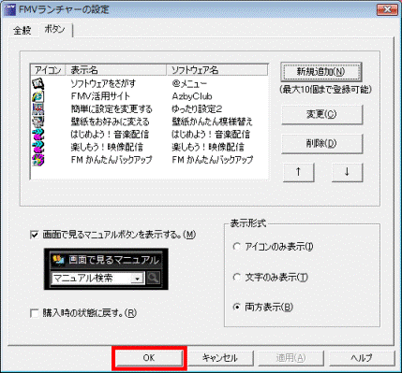Click icon beside 楽しもう！映像配信 entry
This screenshot has height=373, width=402.
pos(38,147)
